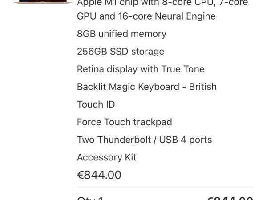Click Two Thunderbolt / USB 4 ports
267x200 pixels.
[144, 140]
